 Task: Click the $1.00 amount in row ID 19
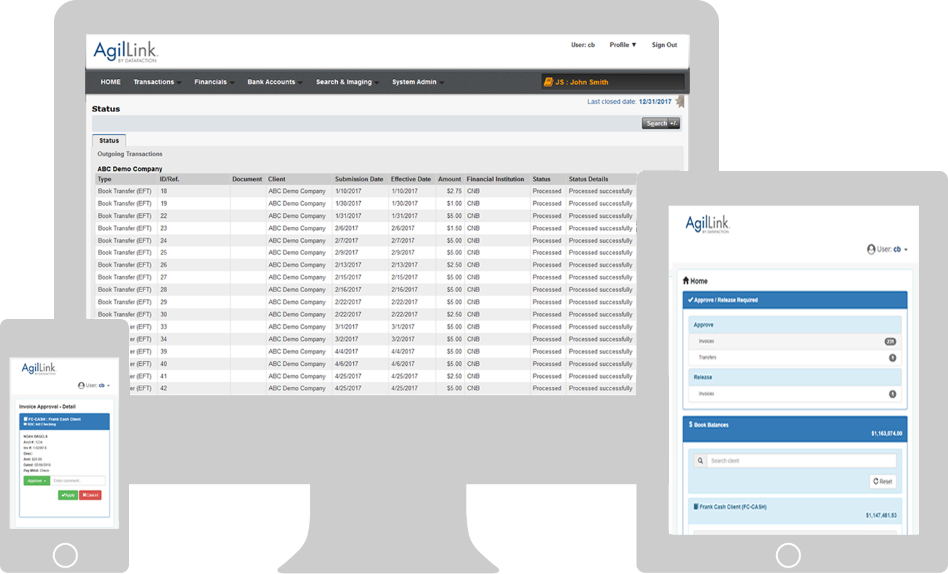pos(454,204)
